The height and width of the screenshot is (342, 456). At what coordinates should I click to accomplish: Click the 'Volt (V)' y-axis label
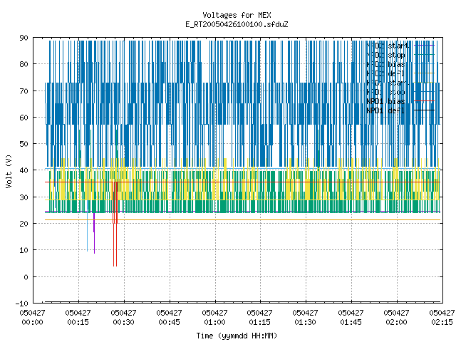9,171
